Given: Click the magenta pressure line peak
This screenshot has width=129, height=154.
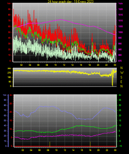Looking at the screenshot, I should pos(61,19).
